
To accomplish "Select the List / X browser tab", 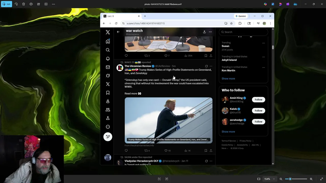I will [121, 16].
